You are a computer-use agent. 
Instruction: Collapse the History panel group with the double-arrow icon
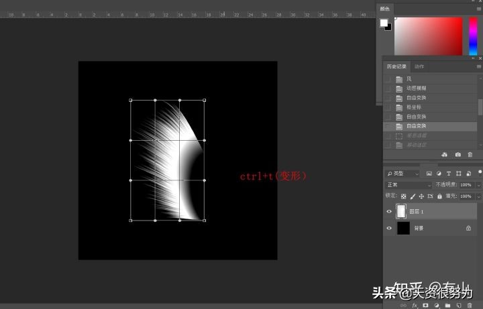[474, 58]
